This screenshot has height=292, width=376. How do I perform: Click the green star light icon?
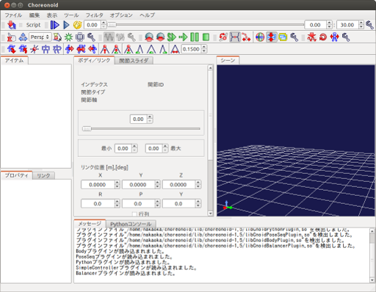point(68,37)
